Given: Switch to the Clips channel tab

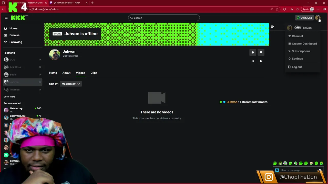Looking at the screenshot, I should pos(94,73).
